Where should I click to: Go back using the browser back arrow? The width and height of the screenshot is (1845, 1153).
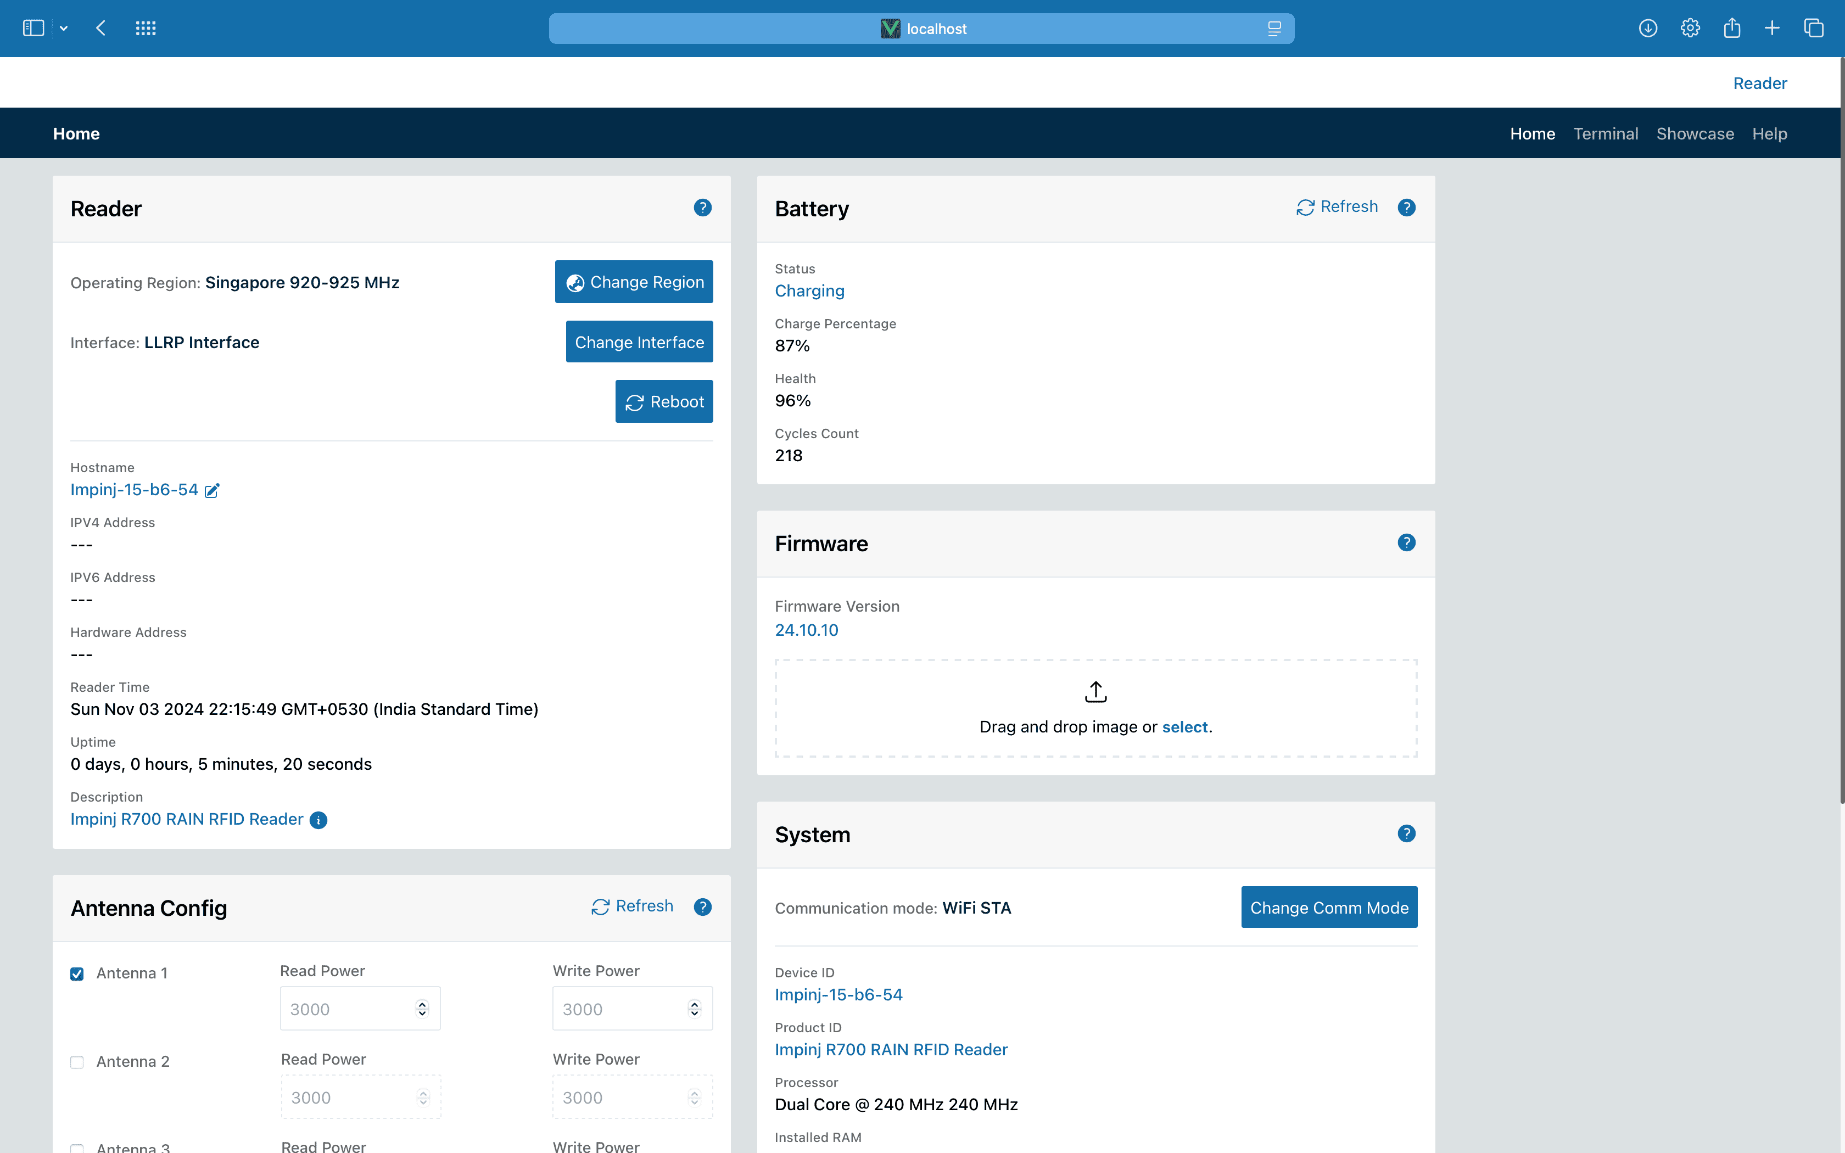coord(100,28)
